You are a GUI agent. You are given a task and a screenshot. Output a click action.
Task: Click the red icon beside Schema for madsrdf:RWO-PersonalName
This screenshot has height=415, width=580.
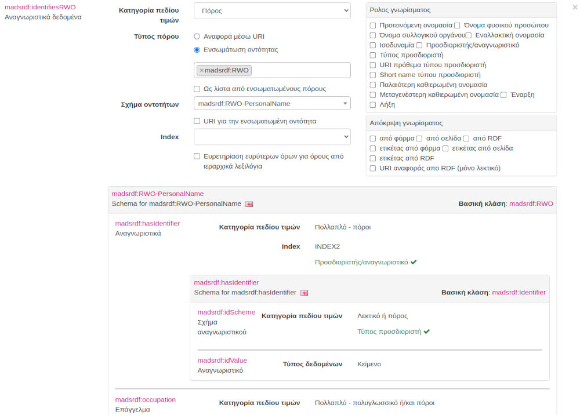249,204
